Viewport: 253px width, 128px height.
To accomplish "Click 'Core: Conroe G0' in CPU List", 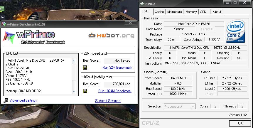I will pos(17,68).
